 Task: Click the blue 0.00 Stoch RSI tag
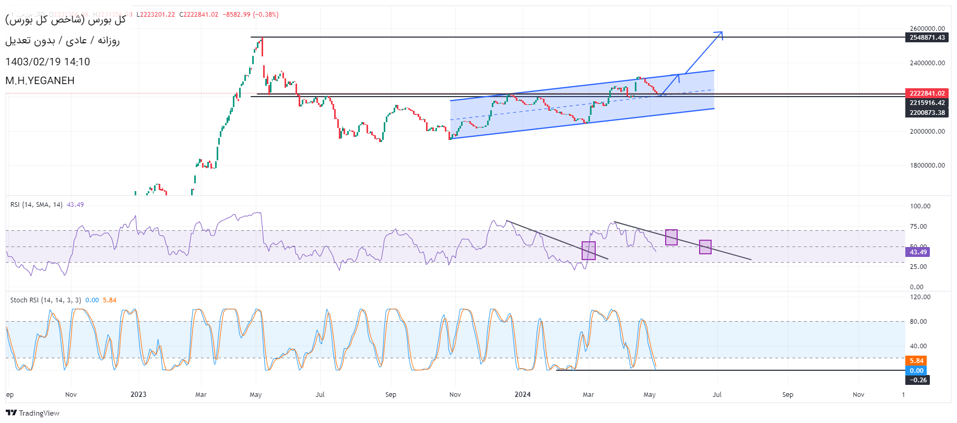point(916,371)
